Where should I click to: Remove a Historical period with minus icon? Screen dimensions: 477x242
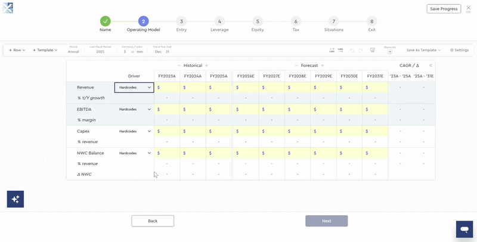click(179, 66)
